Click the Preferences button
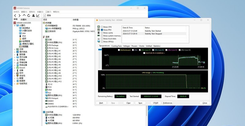 [168, 103]
